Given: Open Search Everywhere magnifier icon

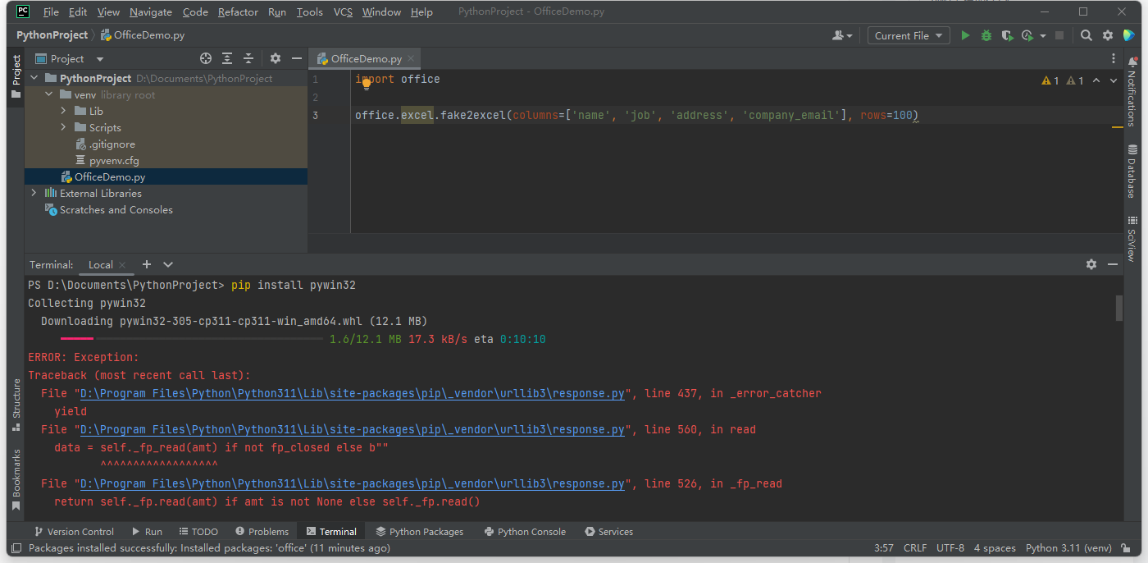Looking at the screenshot, I should (x=1086, y=35).
